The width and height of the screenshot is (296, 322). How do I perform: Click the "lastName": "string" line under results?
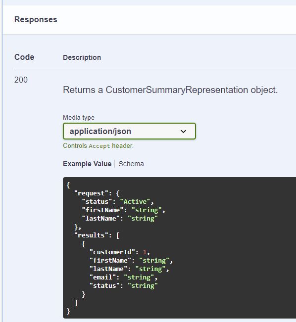point(129,269)
